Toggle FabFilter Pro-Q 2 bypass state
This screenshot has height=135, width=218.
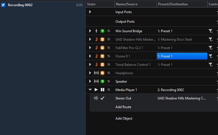(102, 48)
